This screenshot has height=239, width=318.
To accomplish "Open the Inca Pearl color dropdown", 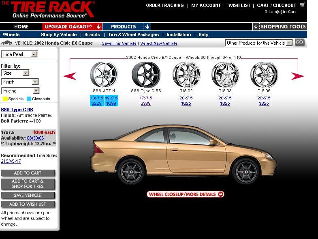I will (34, 54).
